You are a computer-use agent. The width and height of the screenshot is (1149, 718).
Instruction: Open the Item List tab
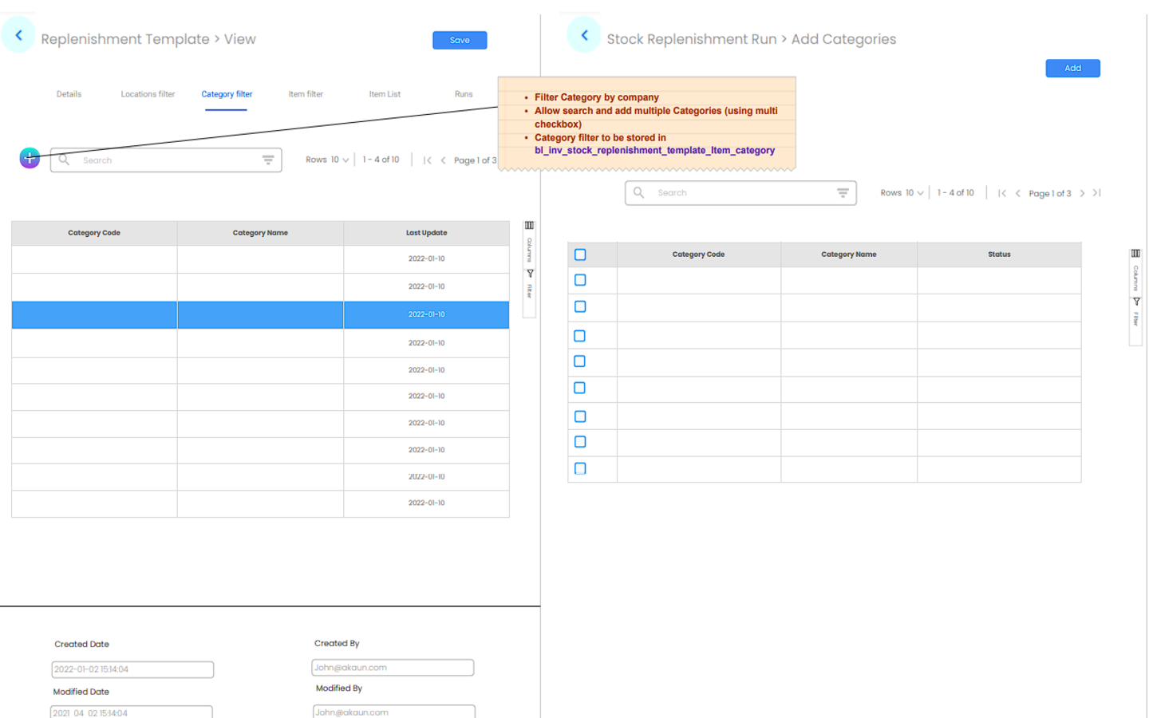point(385,94)
